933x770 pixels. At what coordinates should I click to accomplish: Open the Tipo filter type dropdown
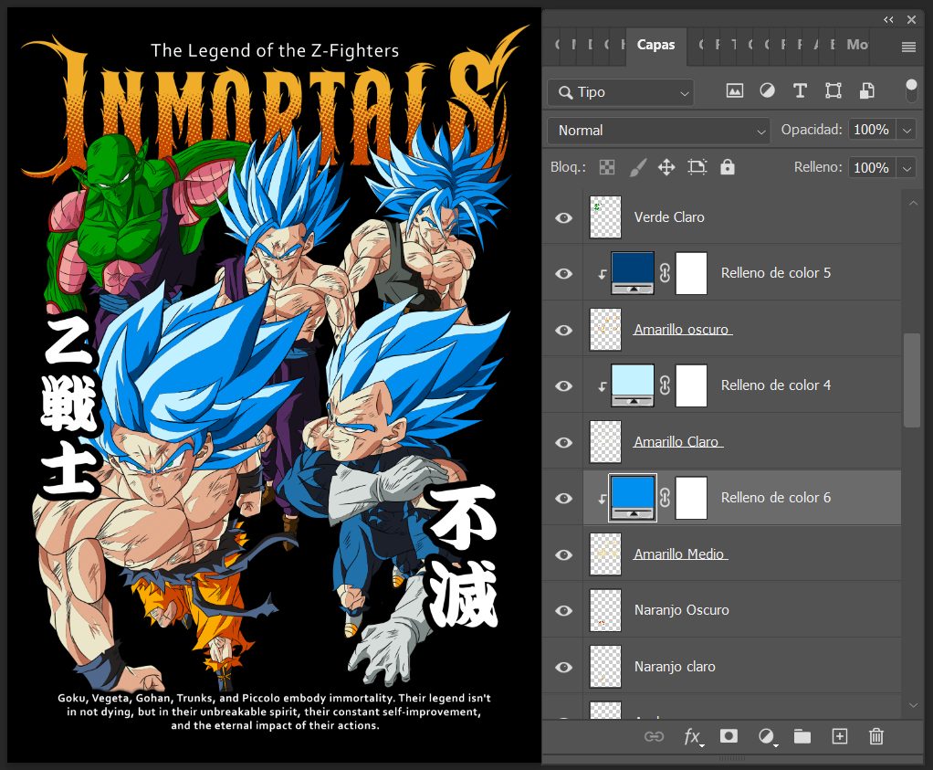click(621, 92)
